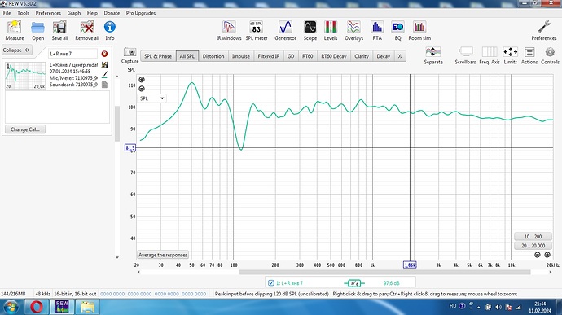Click the Save all icon
This screenshot has width=562, height=315.
59,30
